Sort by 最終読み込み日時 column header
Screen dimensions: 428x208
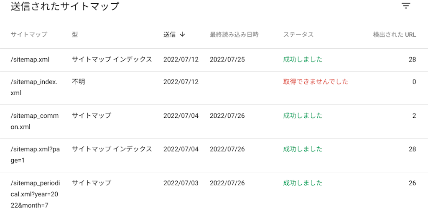coord(234,35)
